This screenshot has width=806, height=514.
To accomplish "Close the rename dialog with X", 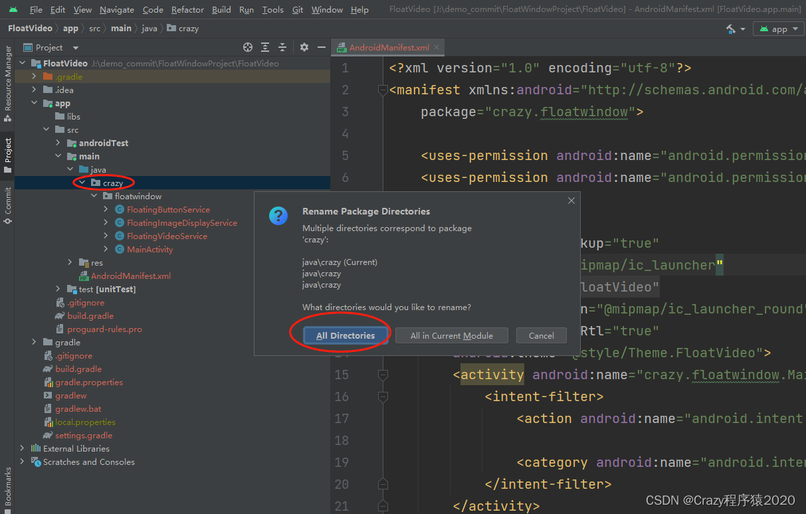I will [571, 201].
